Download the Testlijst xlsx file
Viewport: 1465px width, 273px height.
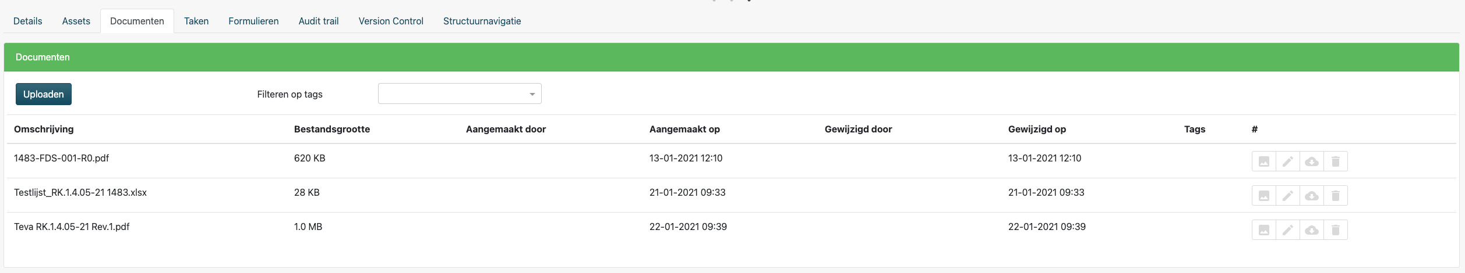pyautogui.click(x=1311, y=196)
